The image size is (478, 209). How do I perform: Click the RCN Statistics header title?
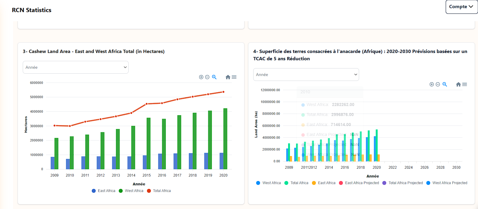tap(32, 10)
